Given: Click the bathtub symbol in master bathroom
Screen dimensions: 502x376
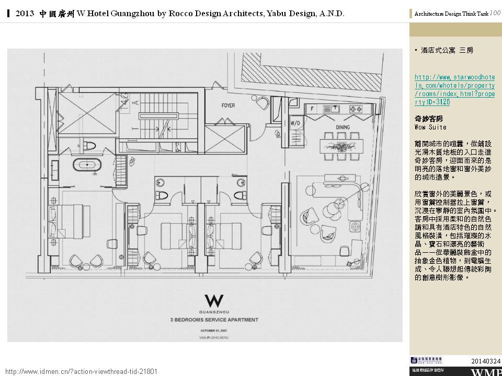Looking at the screenshot, I should tap(86, 166).
